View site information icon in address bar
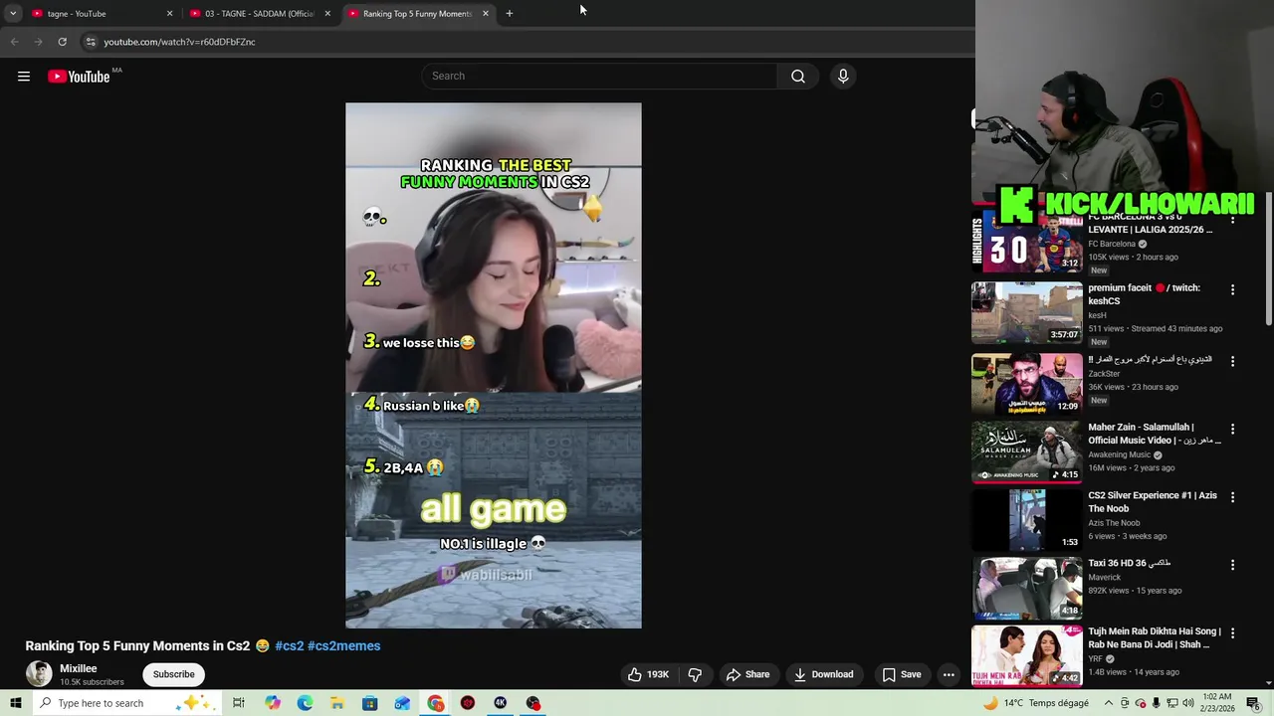This screenshot has height=716, width=1274. (x=91, y=42)
